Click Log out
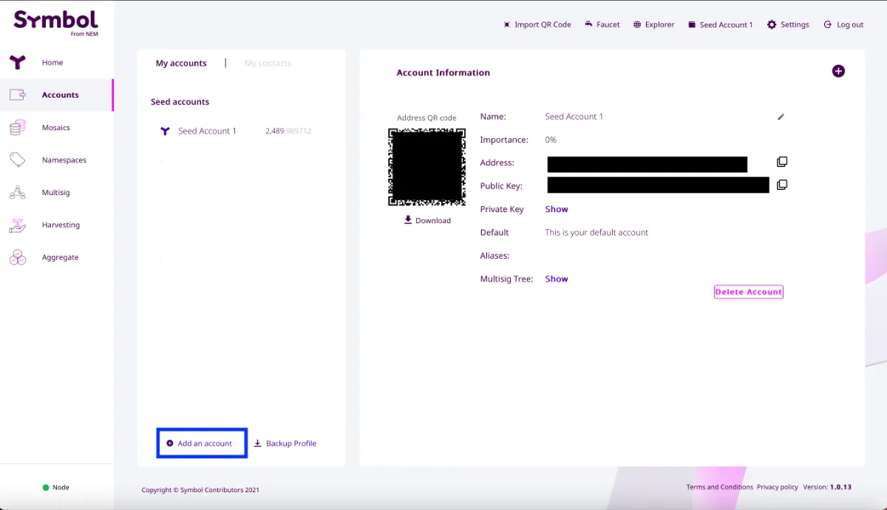Image resolution: width=887 pixels, height=510 pixels. tap(843, 24)
